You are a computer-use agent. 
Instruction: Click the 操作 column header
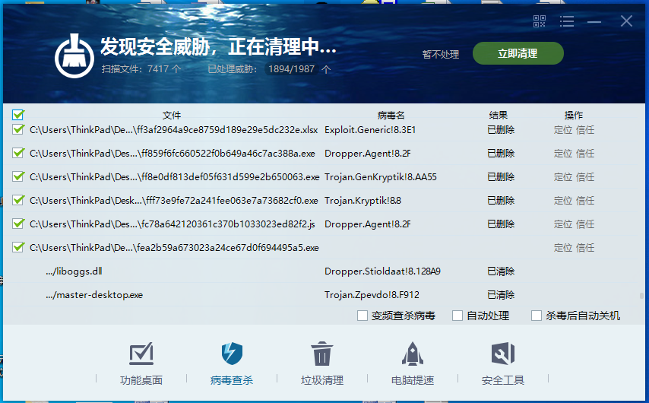coord(574,115)
